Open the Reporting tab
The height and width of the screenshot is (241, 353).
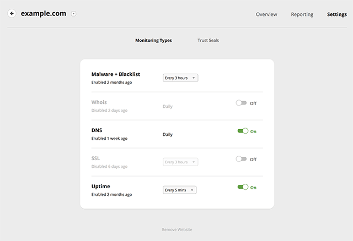pos(302,14)
